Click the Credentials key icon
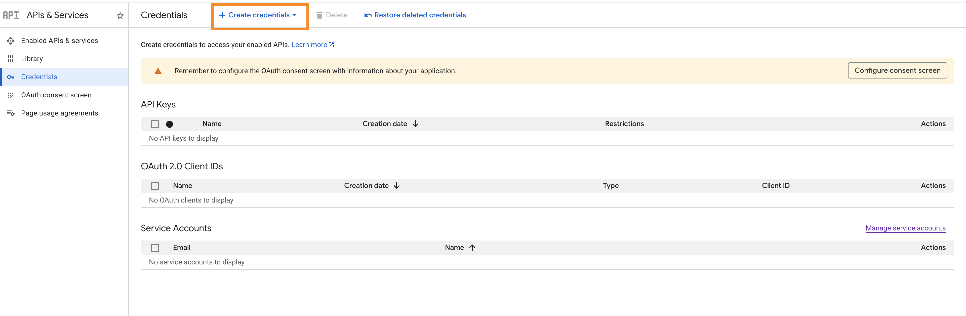The height and width of the screenshot is (316, 966). pyautogui.click(x=11, y=77)
